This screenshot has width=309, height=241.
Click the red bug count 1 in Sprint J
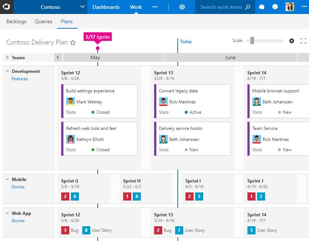pyautogui.click(x=251, y=196)
